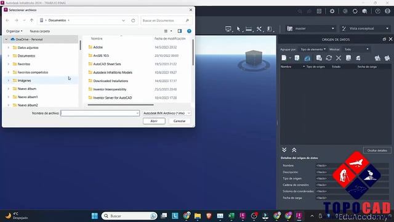
Task: Delete data source with X icon
Action: (339, 58)
